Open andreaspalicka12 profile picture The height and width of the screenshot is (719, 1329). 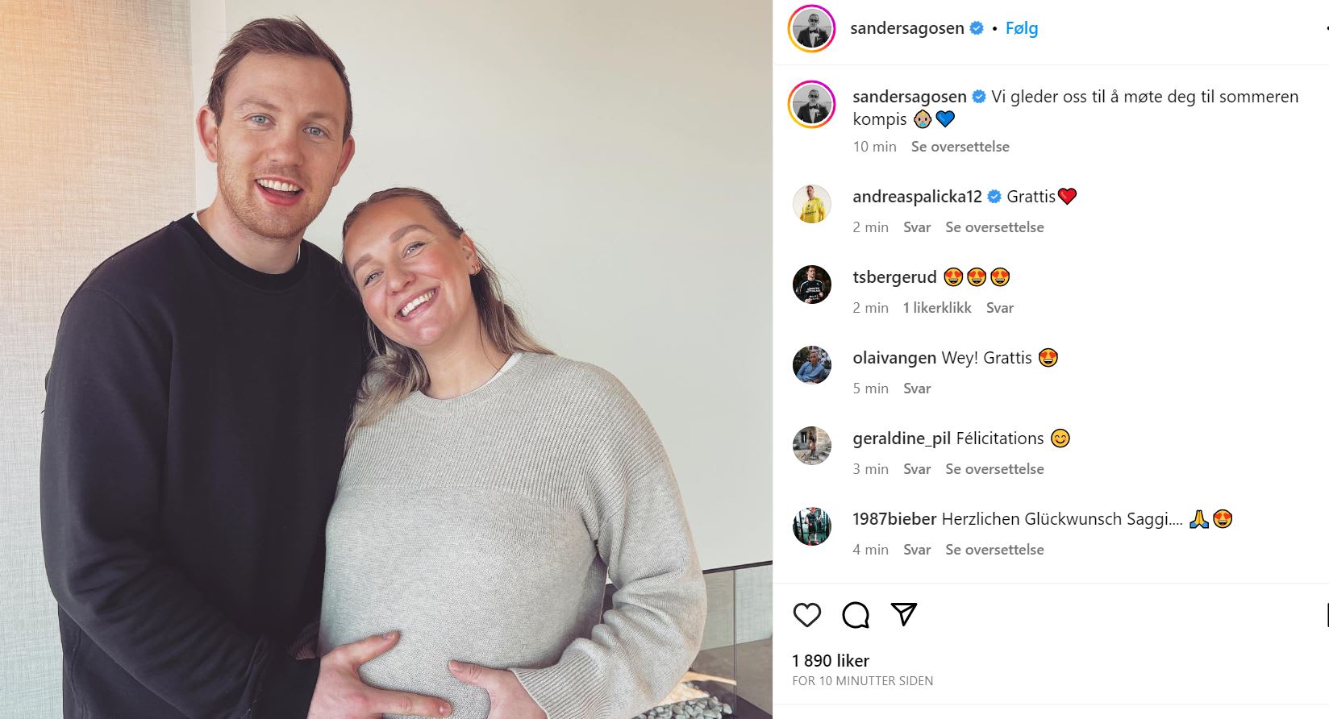(x=812, y=204)
